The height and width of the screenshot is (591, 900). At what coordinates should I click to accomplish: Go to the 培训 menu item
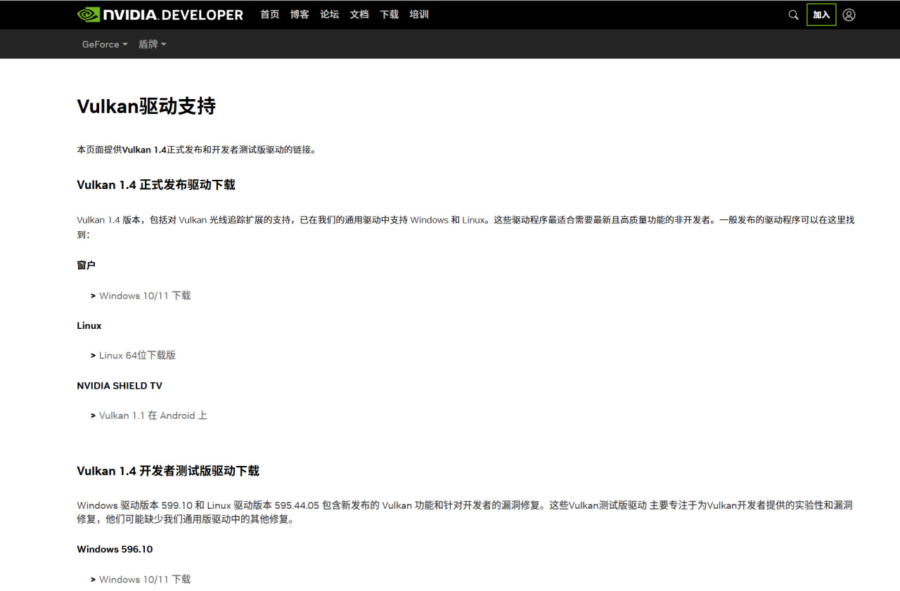pos(419,14)
